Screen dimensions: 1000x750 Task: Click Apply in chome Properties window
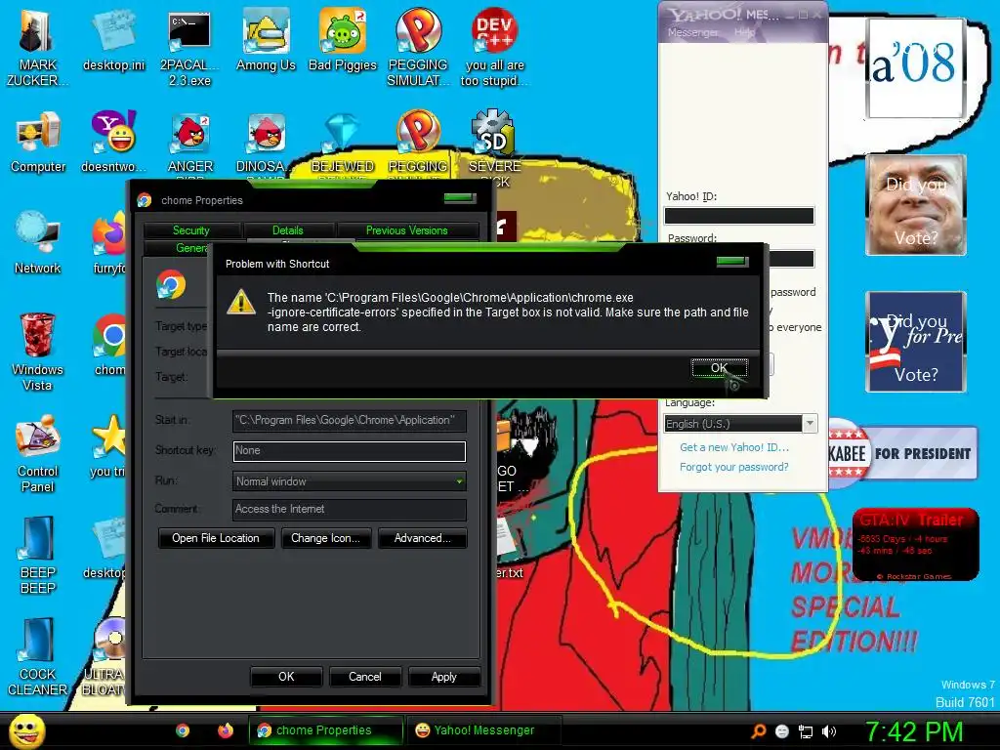(x=444, y=677)
